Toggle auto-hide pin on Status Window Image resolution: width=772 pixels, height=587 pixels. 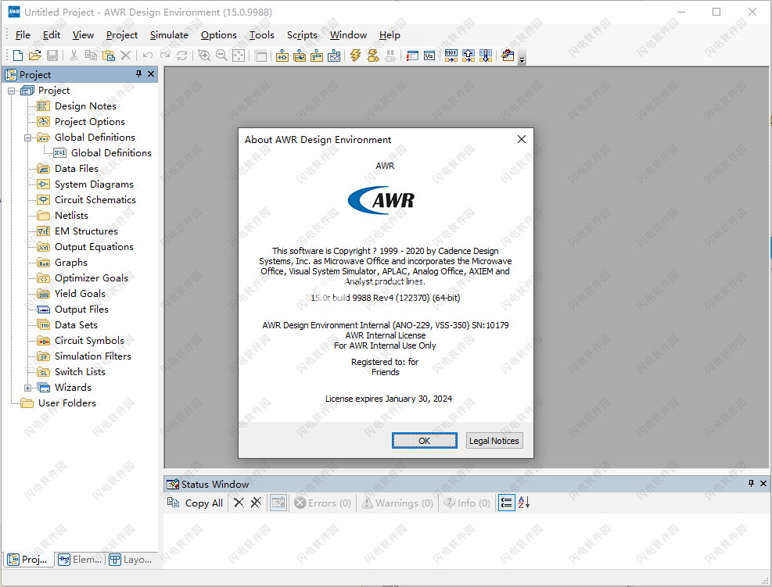click(x=751, y=484)
